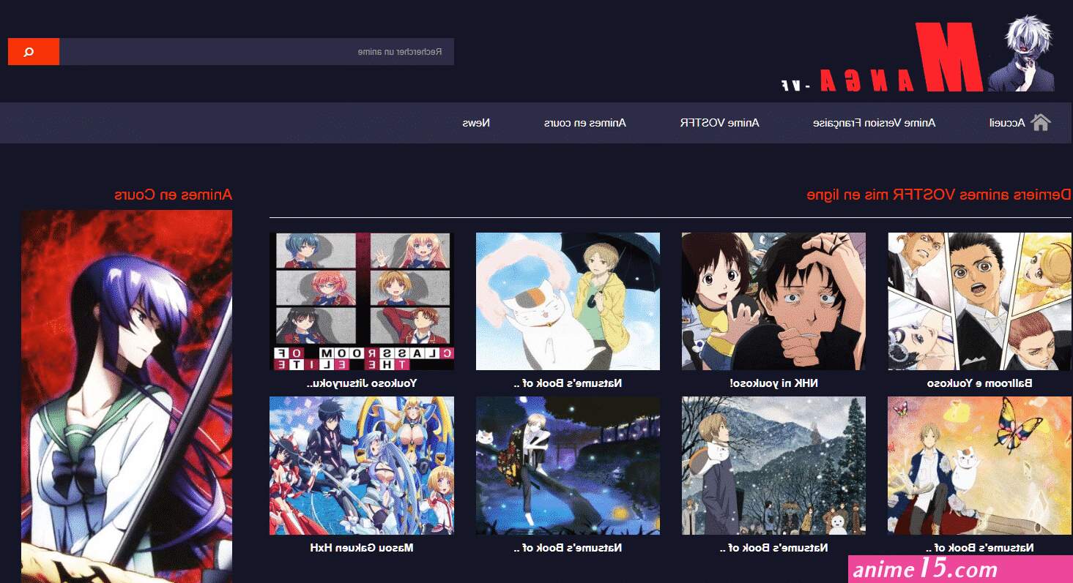
Task: Click the white-haired character logo image
Action: (1022, 53)
